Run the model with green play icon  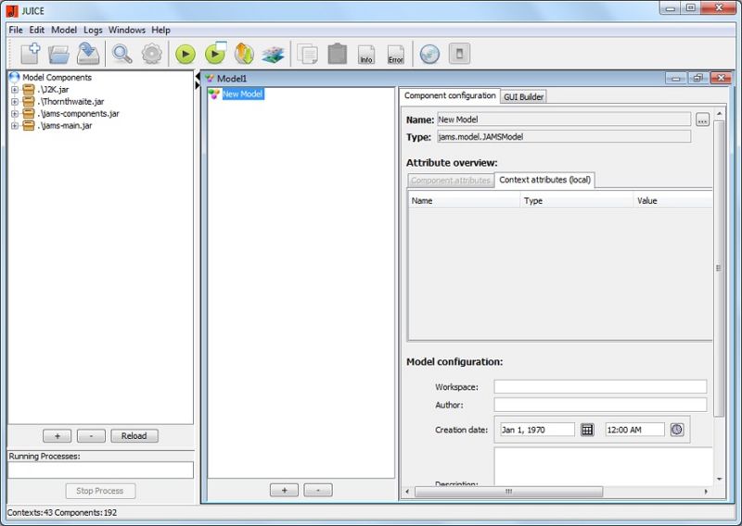[x=185, y=54]
